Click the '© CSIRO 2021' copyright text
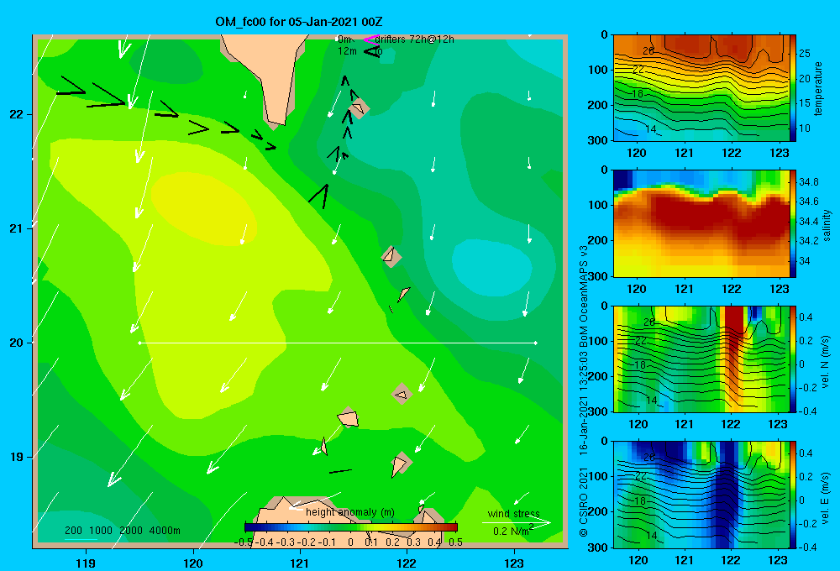Image resolution: width=840 pixels, height=571 pixels. point(584,502)
